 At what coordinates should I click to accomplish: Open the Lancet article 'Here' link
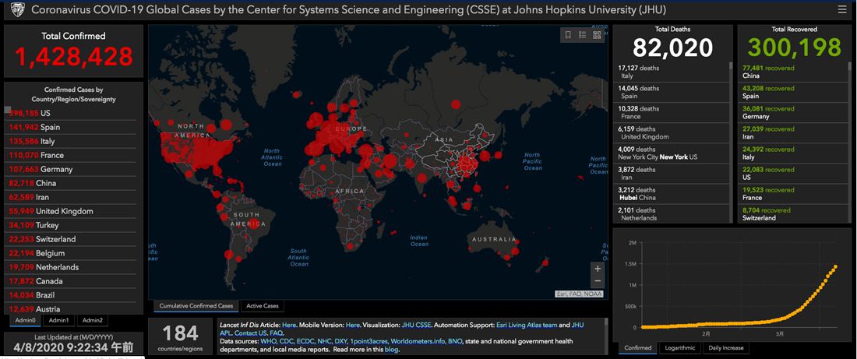pos(289,325)
